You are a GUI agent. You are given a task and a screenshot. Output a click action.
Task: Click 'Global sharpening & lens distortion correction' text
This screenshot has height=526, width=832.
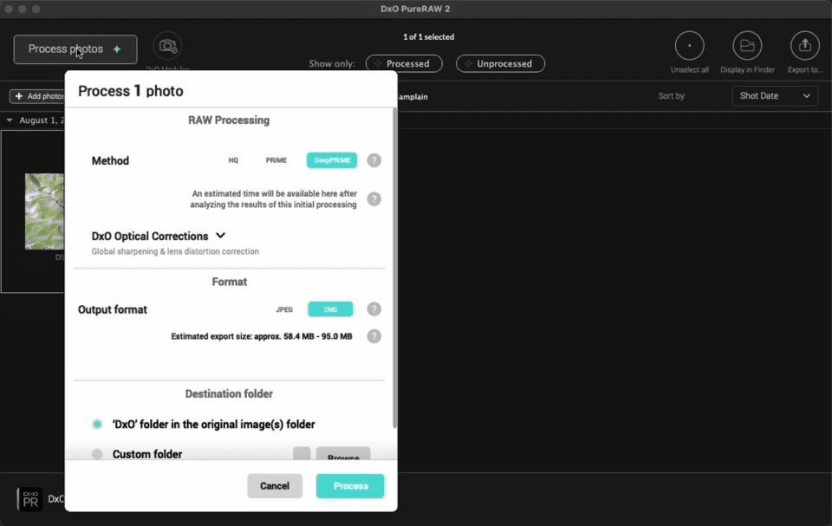point(175,251)
